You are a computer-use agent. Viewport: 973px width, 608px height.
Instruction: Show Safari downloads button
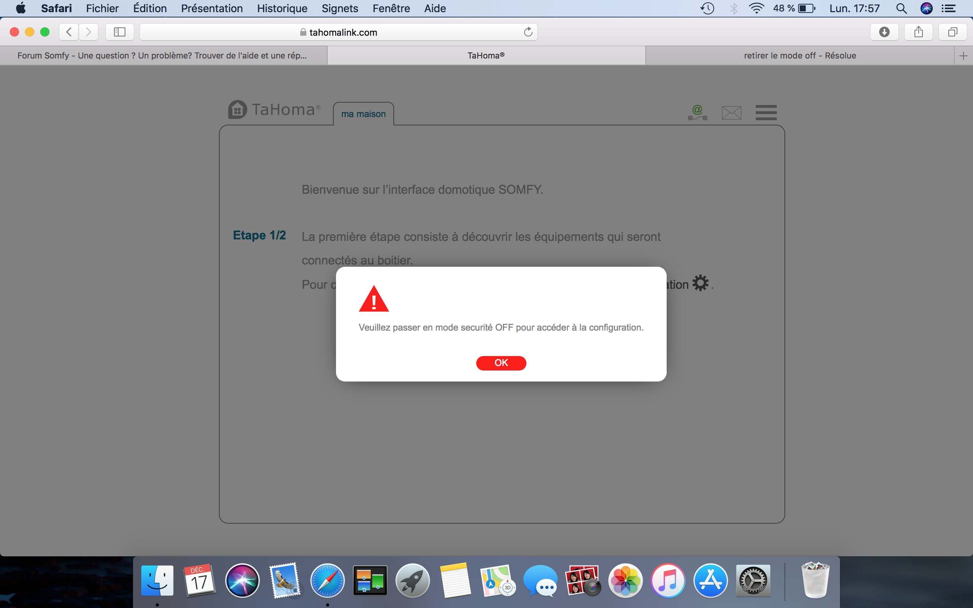[x=884, y=32]
